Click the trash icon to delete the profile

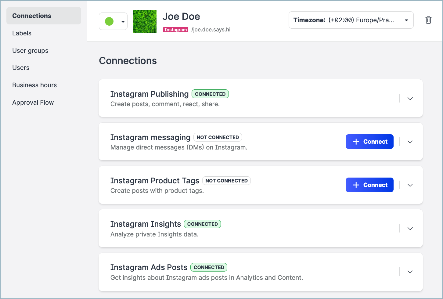(x=428, y=20)
